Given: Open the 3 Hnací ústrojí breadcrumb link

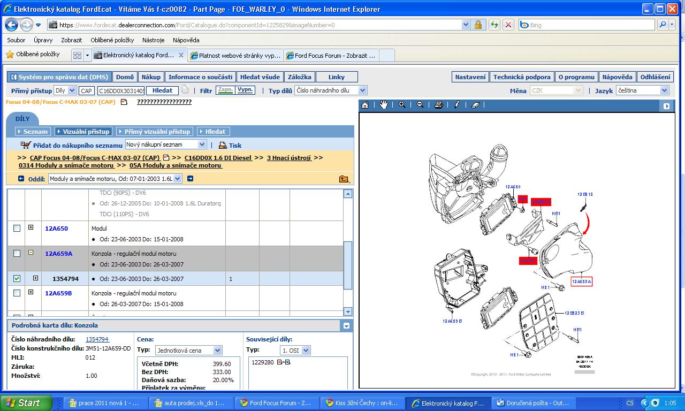Looking at the screenshot, I should 289,158.
